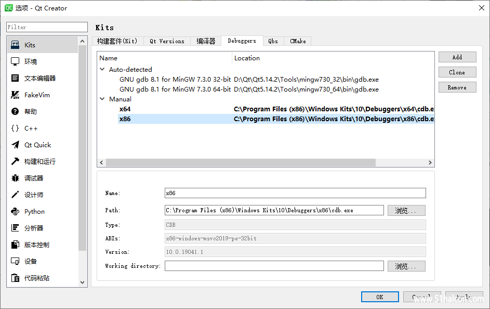The width and height of the screenshot is (490, 309).
Task: Click the category list vertical scrollbar thumb
Action: (82, 148)
